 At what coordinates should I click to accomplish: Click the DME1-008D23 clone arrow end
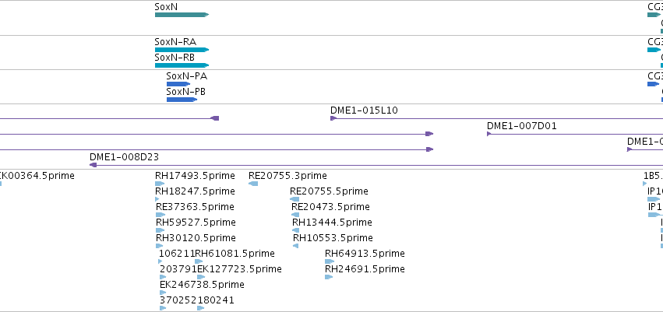(93, 165)
